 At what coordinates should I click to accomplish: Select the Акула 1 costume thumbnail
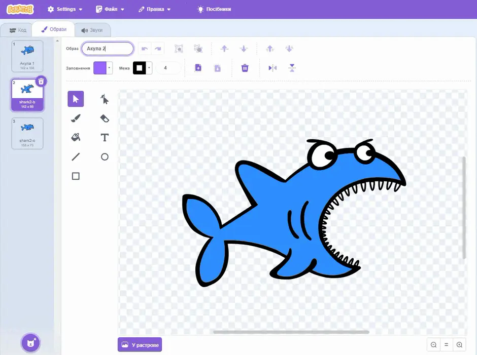(27, 56)
